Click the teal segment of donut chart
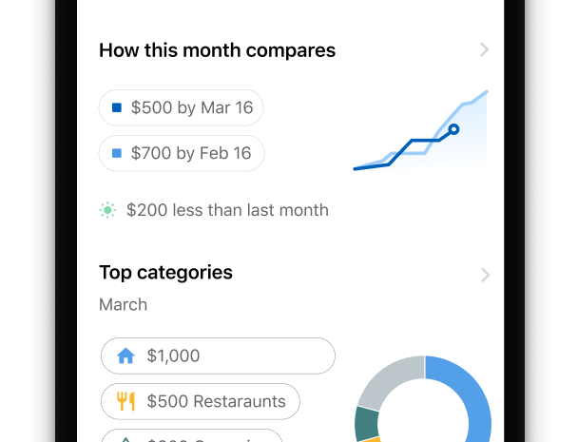This screenshot has width=578, height=442. click(365, 422)
